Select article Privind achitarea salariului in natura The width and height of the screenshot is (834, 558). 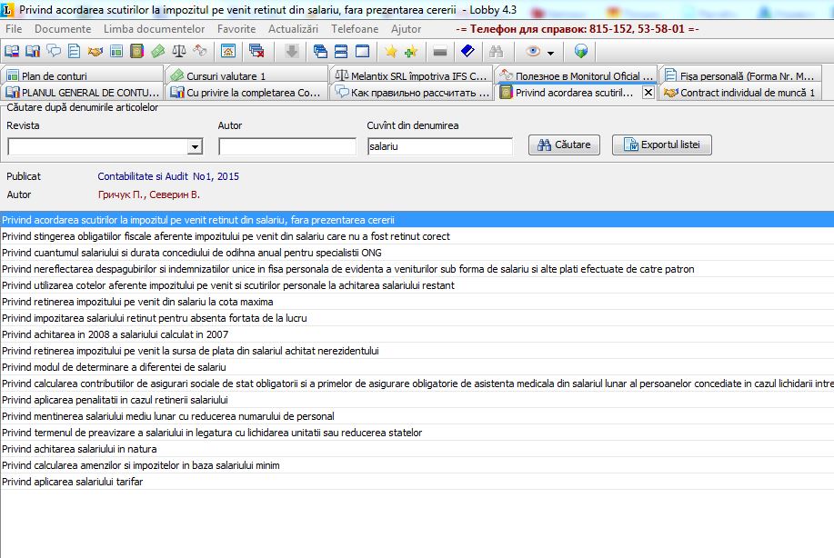pos(417,449)
